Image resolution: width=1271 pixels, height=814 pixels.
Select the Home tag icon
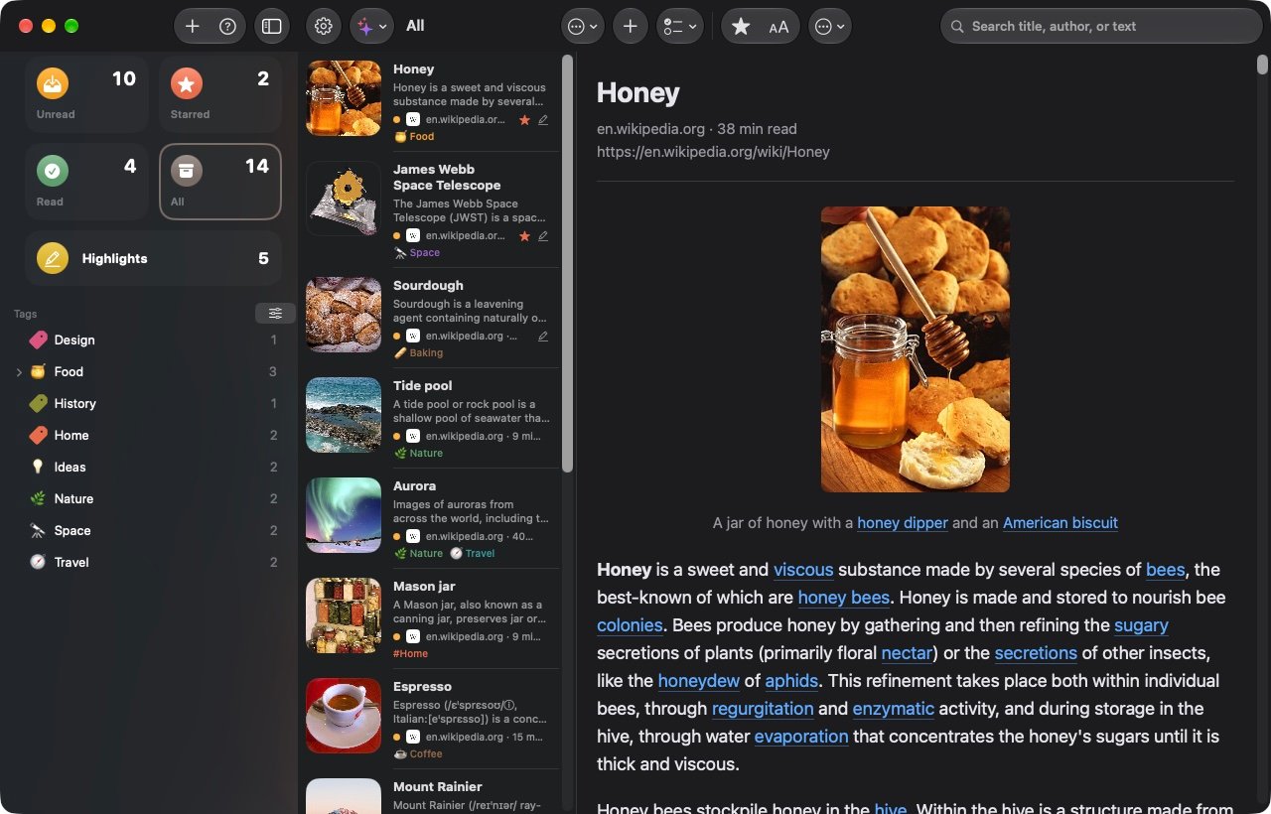pyautogui.click(x=38, y=436)
